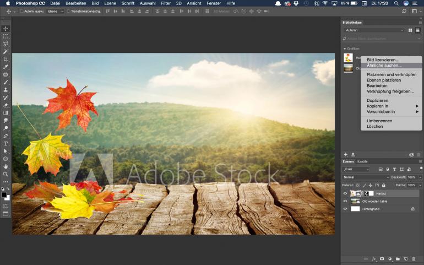Choose Ähnliche suchen... from context menu

coord(392,66)
